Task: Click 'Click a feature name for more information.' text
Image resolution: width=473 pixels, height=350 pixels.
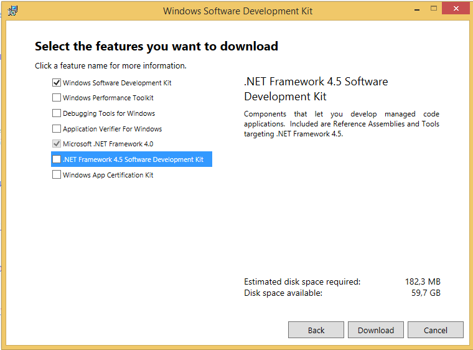Action: tap(110, 65)
